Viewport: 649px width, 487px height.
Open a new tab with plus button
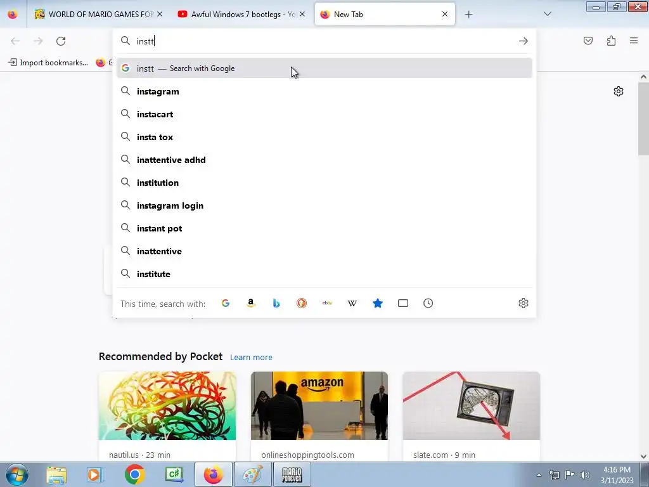pyautogui.click(x=468, y=15)
